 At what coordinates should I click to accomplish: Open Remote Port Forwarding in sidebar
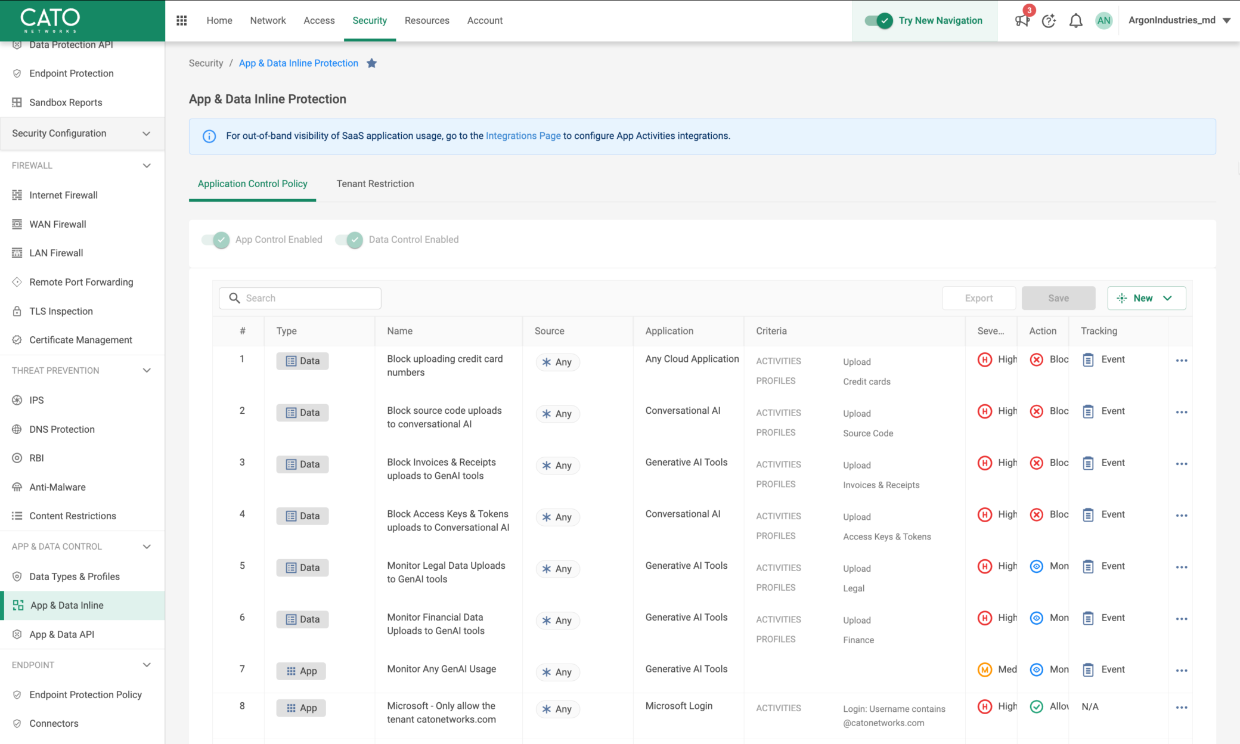click(82, 282)
